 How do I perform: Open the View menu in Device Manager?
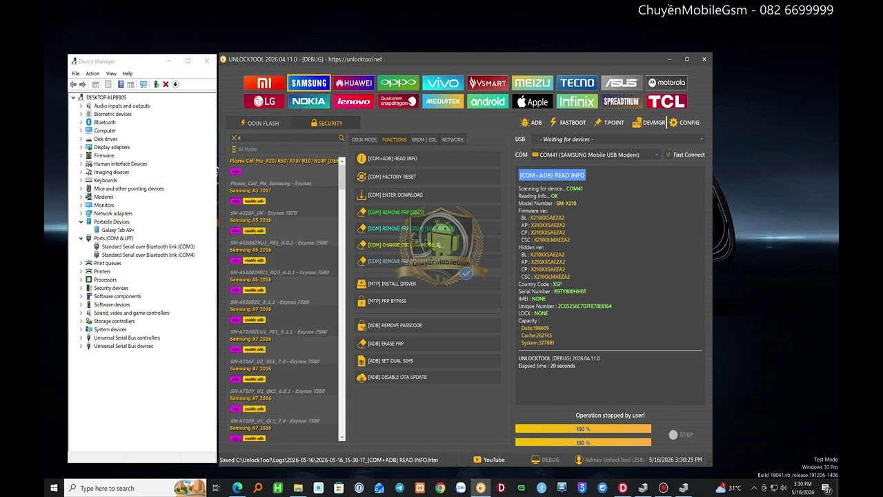tap(111, 73)
